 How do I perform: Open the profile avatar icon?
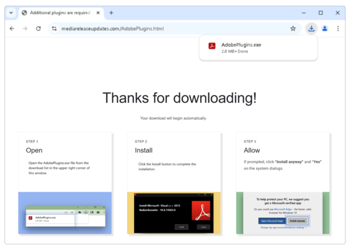[x=325, y=28]
